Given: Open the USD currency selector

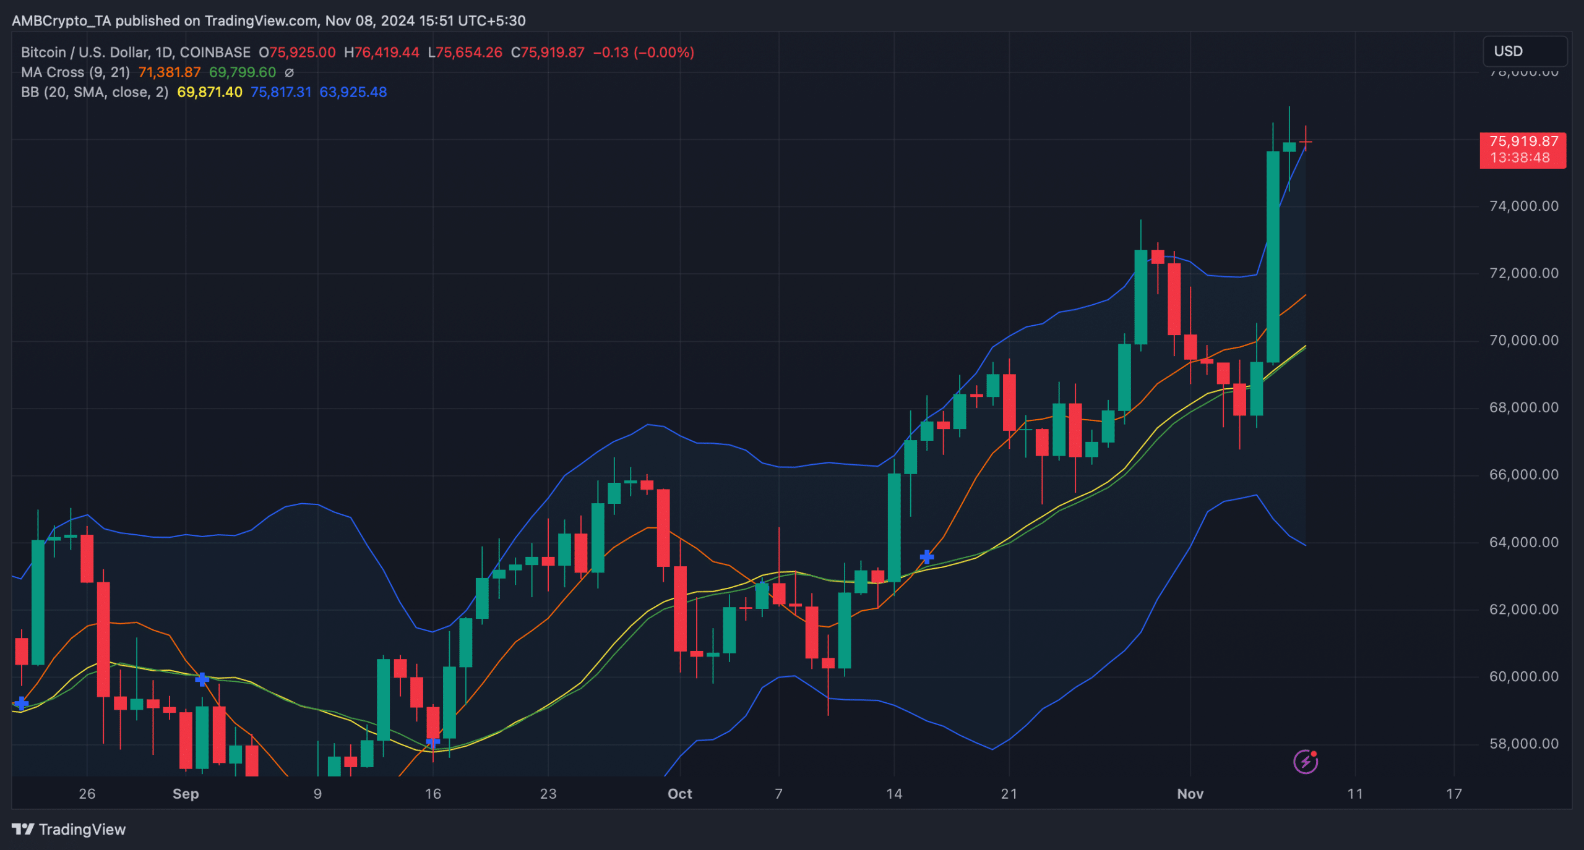Looking at the screenshot, I should [1525, 51].
